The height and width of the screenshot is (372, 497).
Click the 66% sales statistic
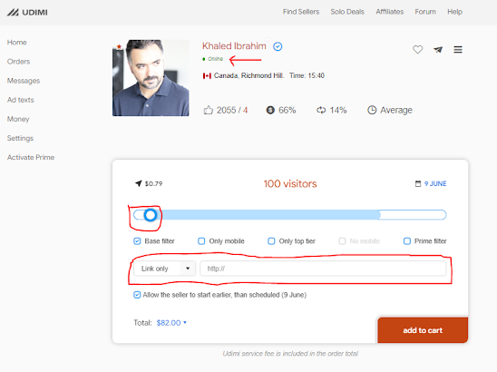(x=287, y=110)
